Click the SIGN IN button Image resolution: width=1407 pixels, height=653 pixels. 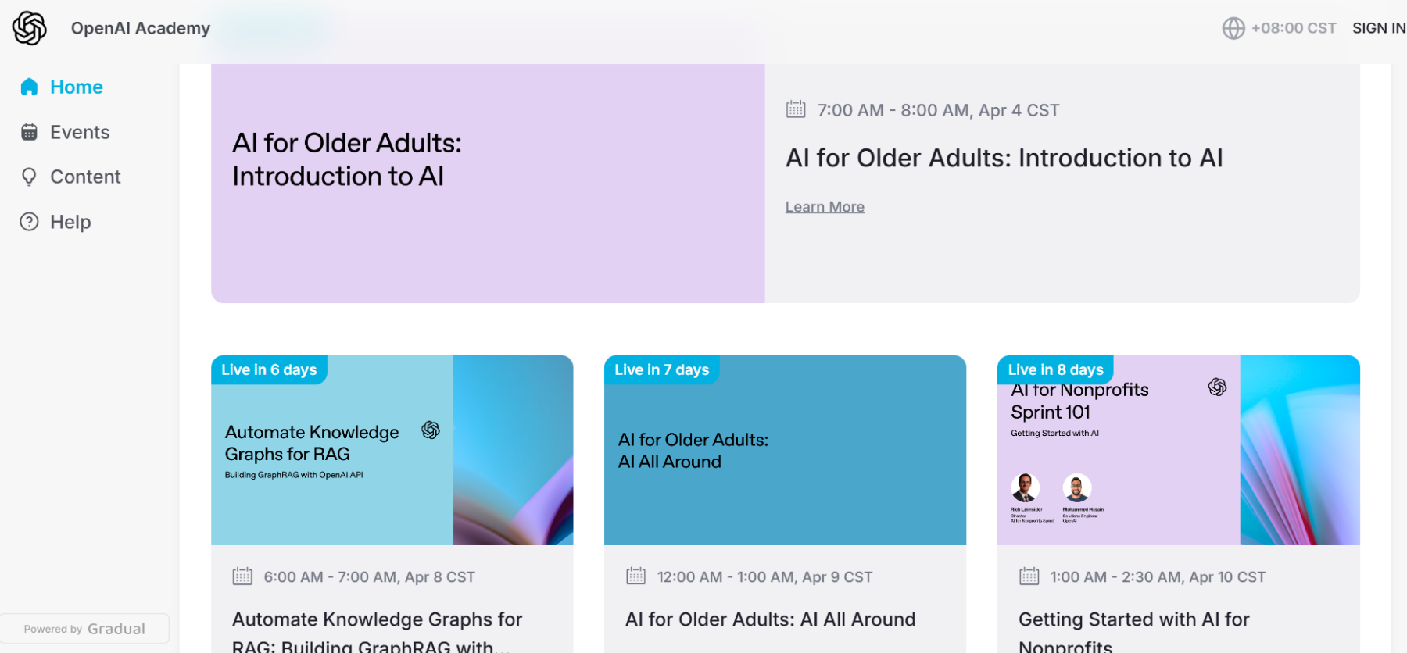(1379, 28)
